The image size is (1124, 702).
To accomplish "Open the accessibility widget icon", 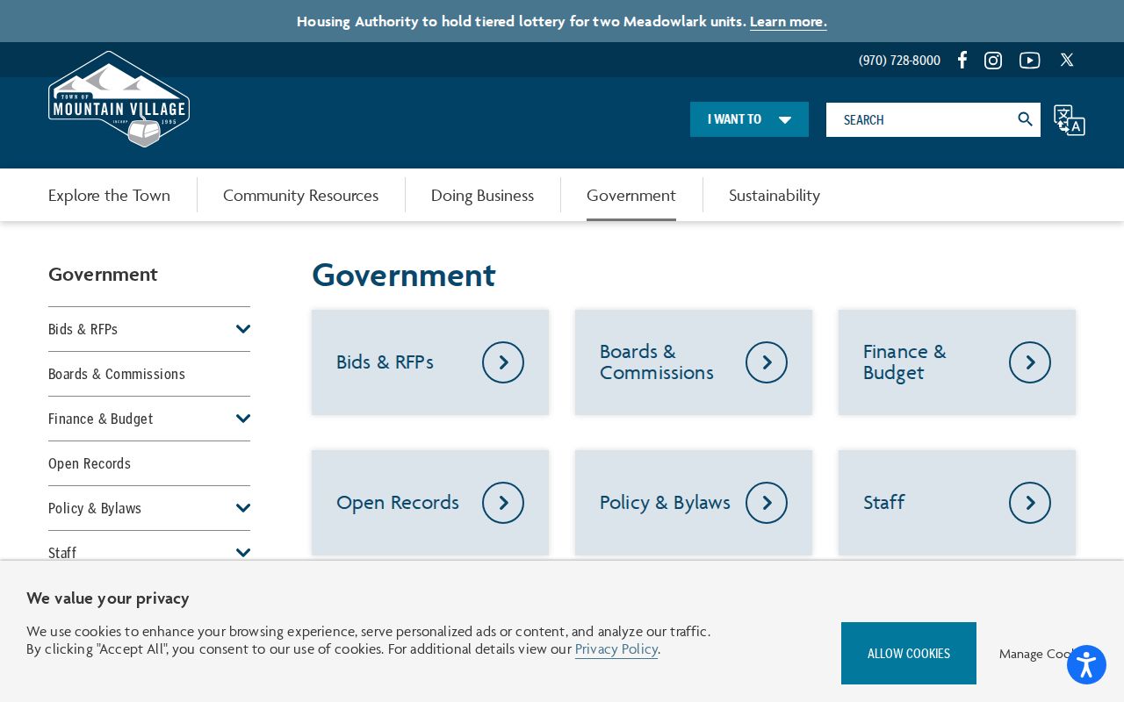I will click(1086, 665).
